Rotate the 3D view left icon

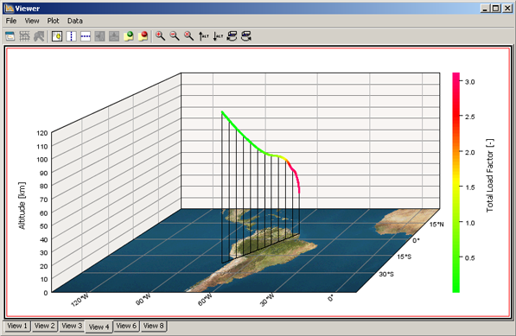pos(232,36)
